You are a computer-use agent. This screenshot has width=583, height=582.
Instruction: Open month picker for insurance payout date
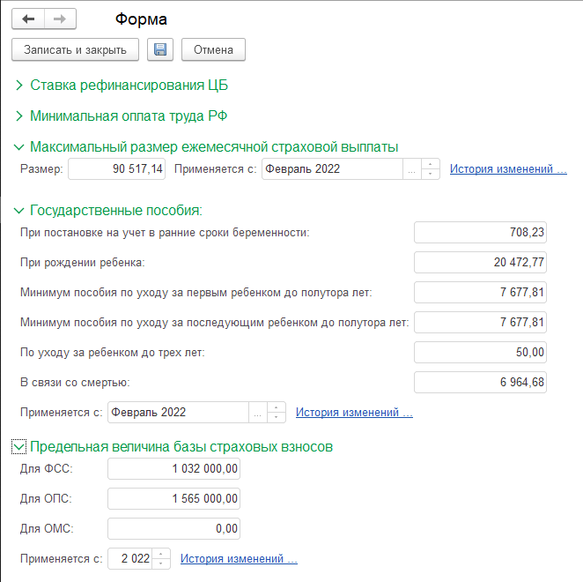tap(411, 169)
